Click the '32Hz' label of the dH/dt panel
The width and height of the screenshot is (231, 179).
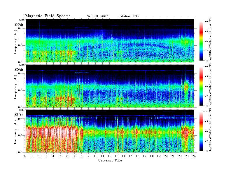[22, 20]
